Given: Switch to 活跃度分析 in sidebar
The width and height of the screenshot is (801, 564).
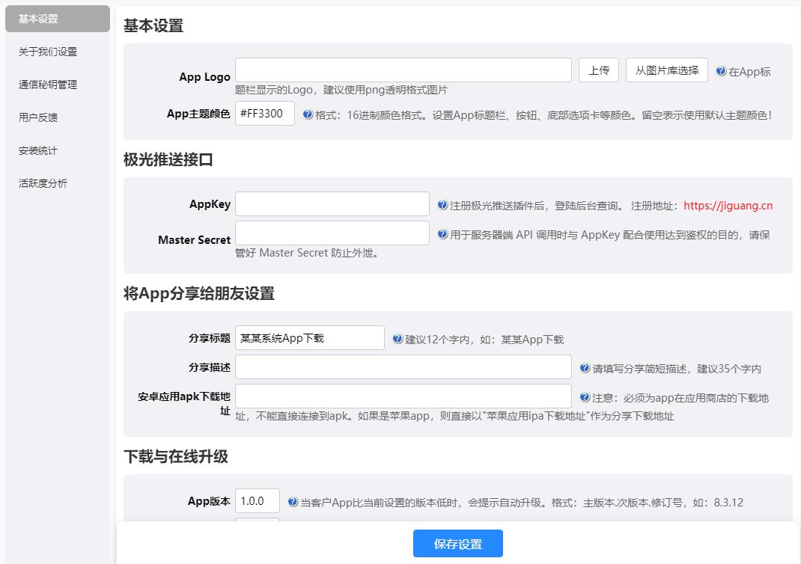Looking at the screenshot, I should click(43, 183).
